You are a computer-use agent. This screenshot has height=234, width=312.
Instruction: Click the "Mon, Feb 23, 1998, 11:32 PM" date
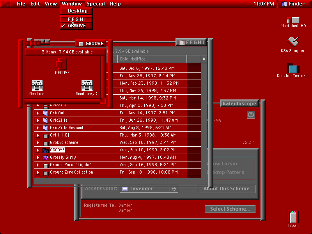click(149, 83)
